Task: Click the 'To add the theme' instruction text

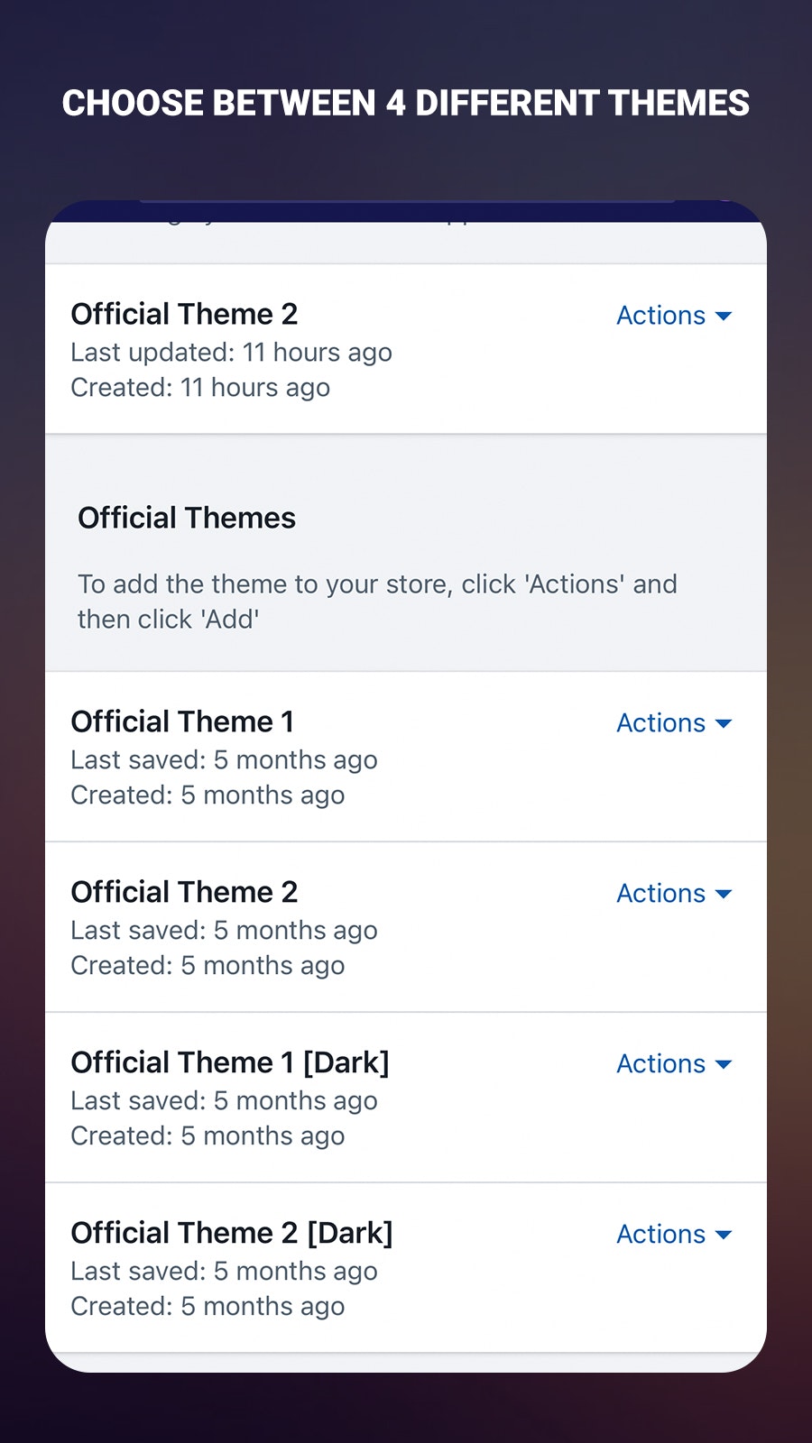Action: pos(377,602)
